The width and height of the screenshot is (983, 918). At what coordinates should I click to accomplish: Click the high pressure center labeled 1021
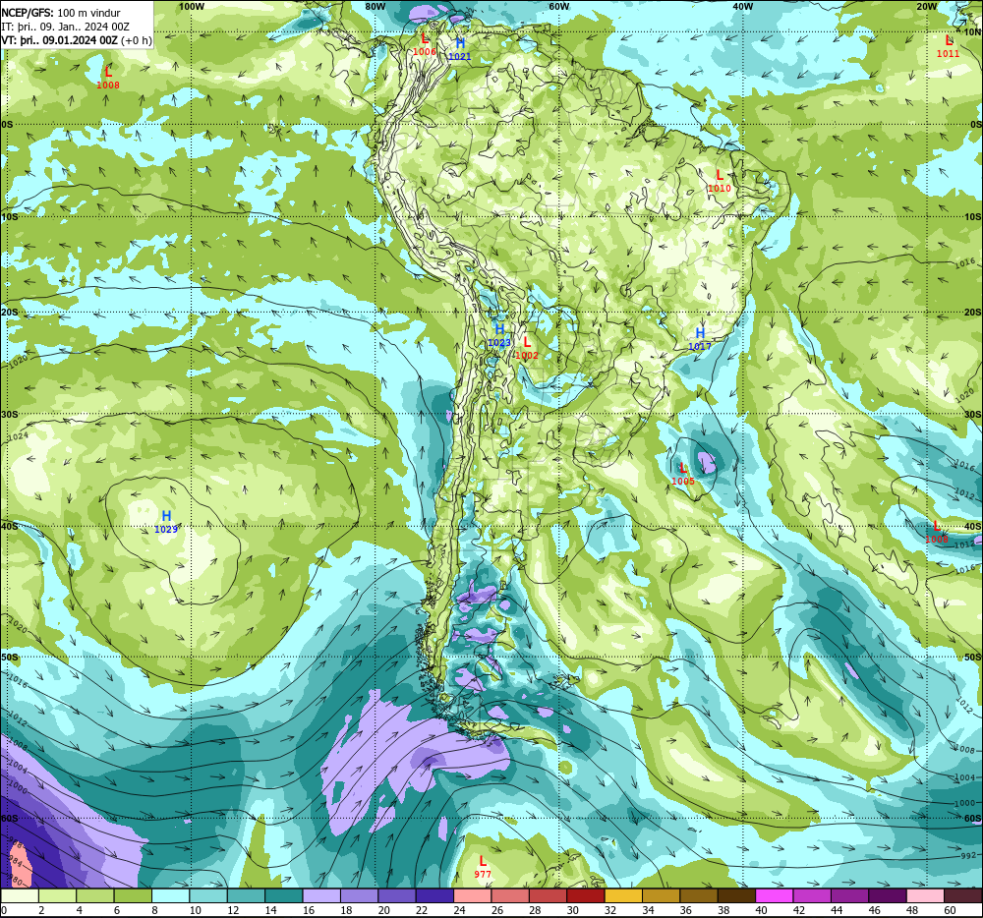460,49
